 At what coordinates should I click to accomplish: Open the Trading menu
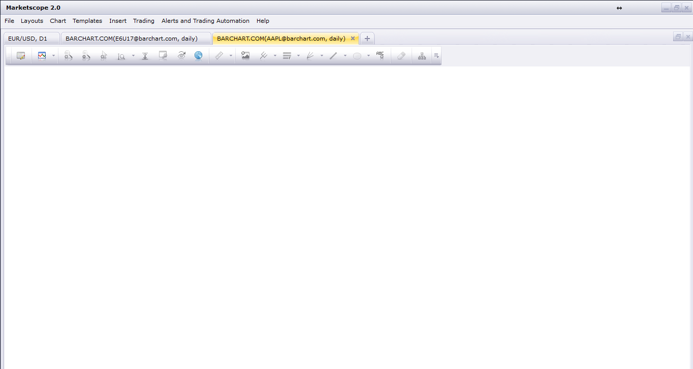(x=144, y=21)
